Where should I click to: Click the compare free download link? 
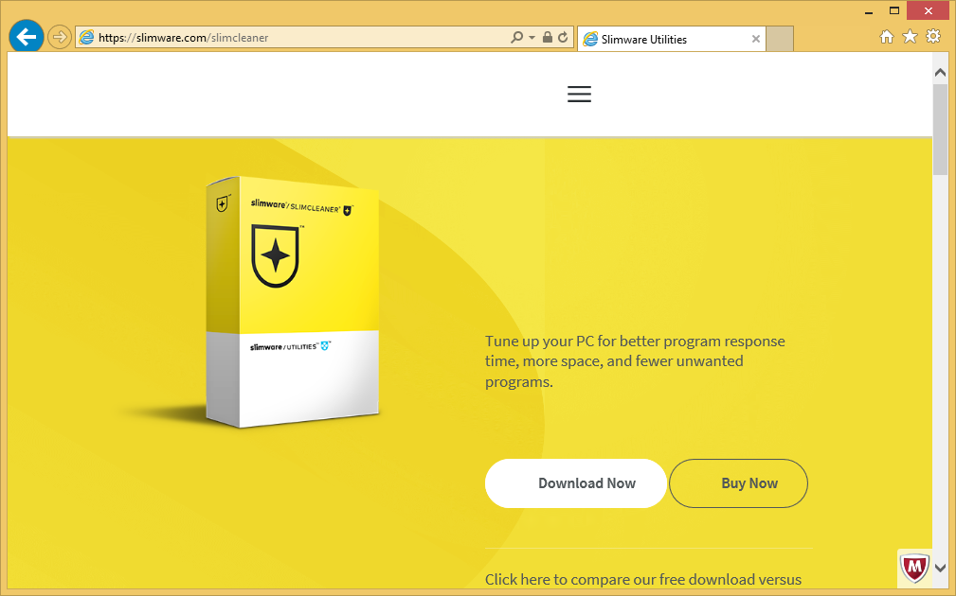(x=643, y=580)
